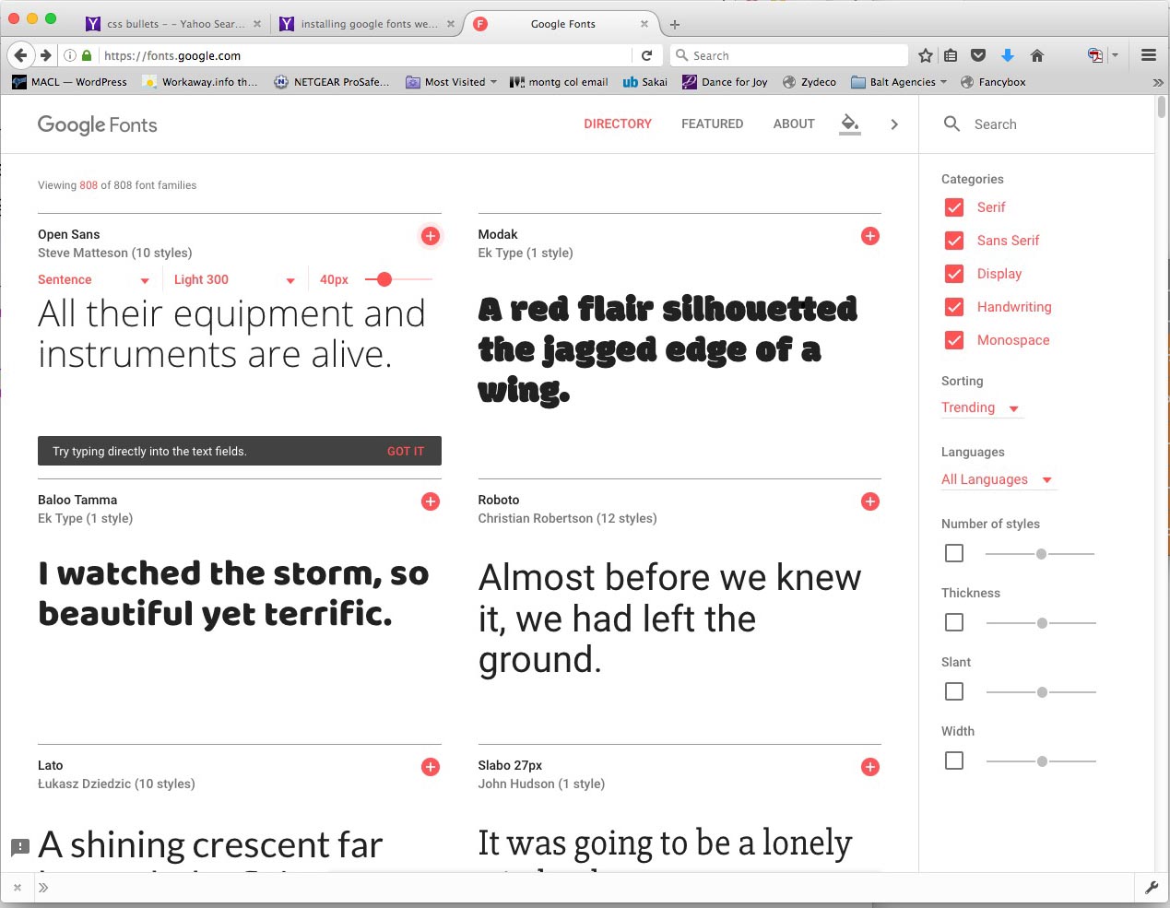The height and width of the screenshot is (908, 1170).
Task: Enable the Number of styles checkbox
Action: tap(954, 553)
